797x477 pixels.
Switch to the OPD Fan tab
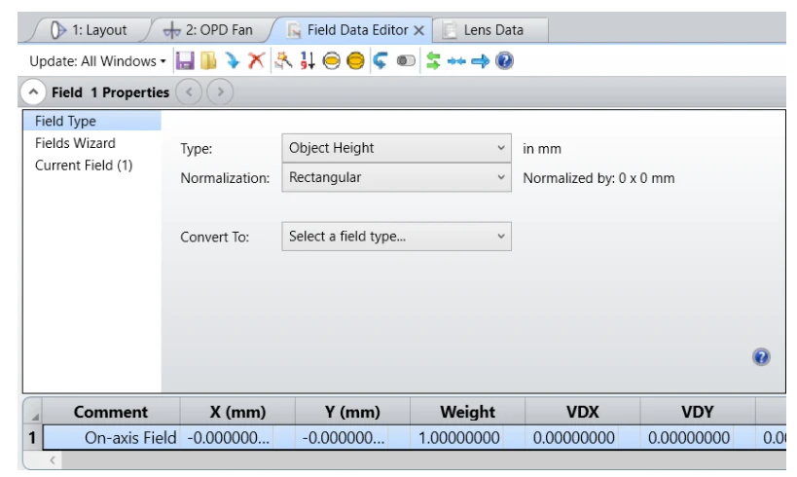[208, 30]
